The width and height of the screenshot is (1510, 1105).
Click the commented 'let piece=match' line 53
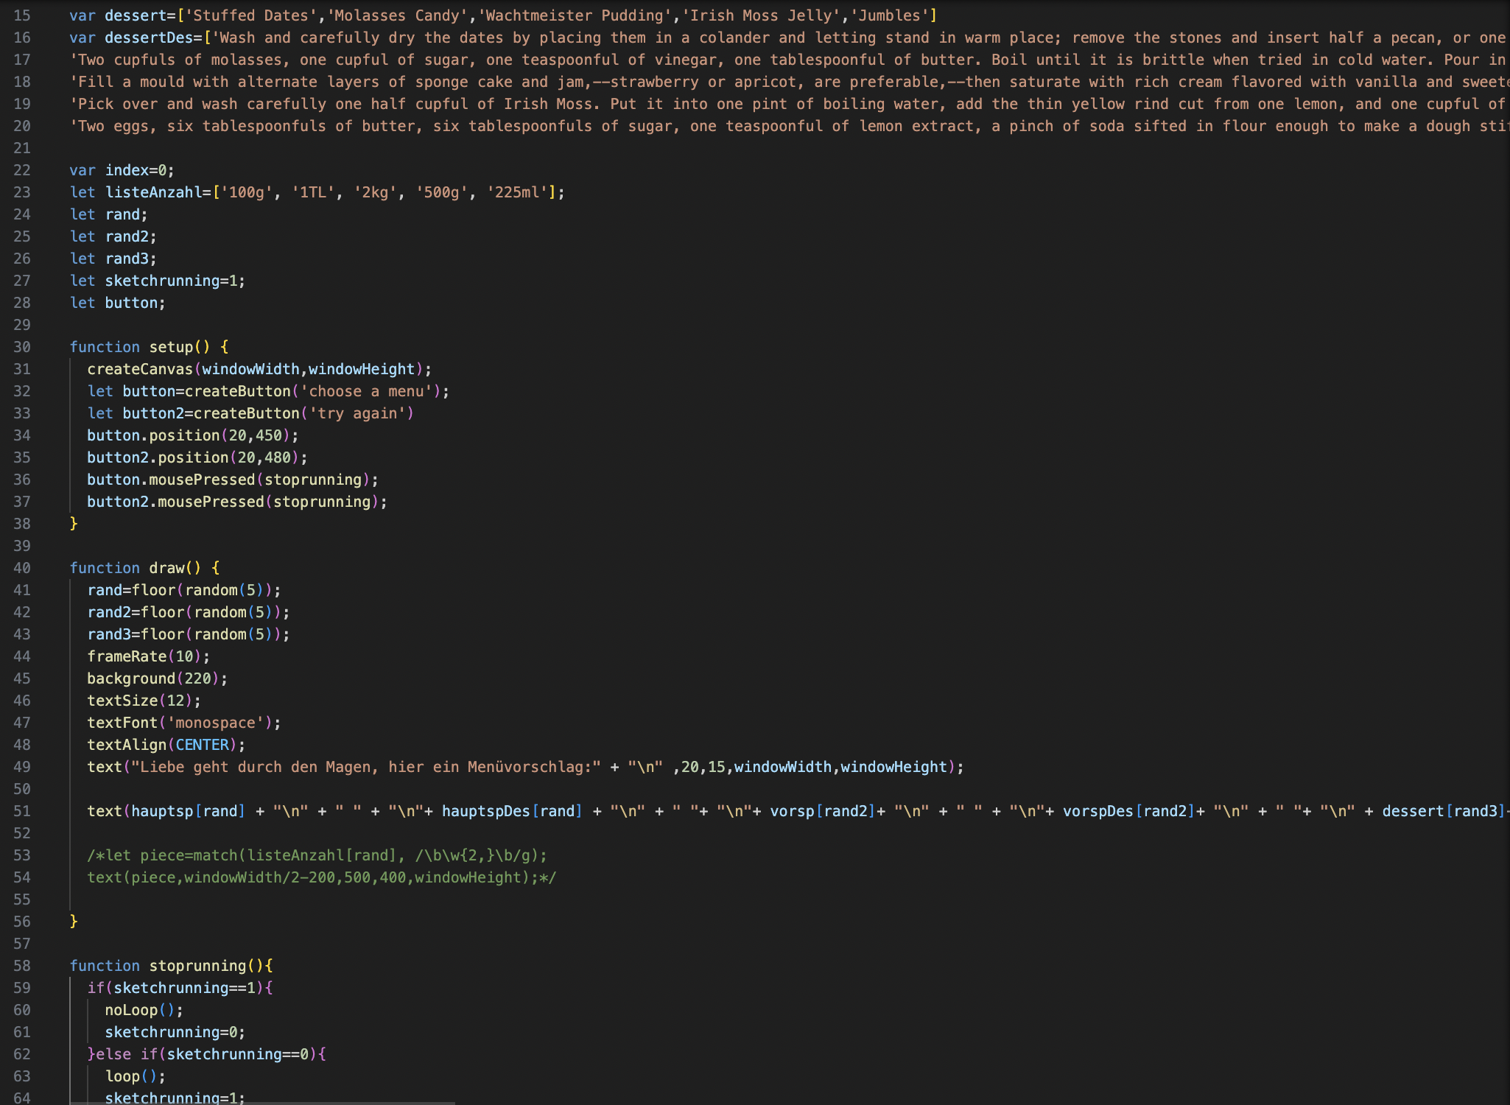[x=317, y=855]
